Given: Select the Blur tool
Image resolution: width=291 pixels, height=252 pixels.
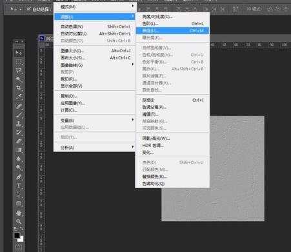Looking at the screenshot, I should pos(19,159).
